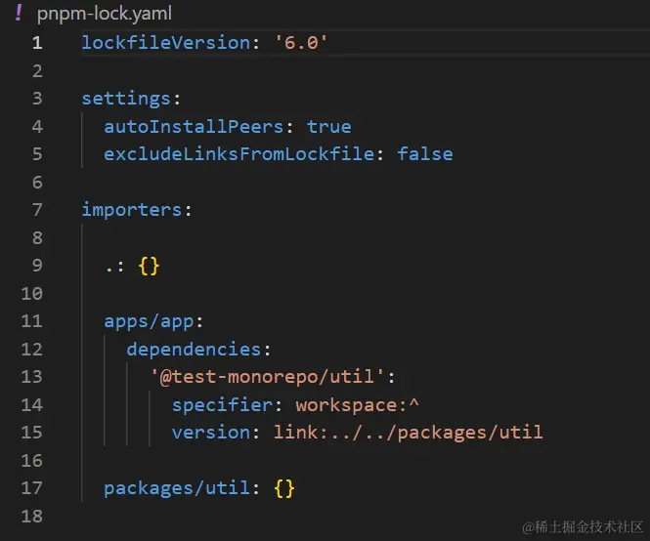Click the importers key on line 7
Screen dimensions: 650x541
pos(131,210)
